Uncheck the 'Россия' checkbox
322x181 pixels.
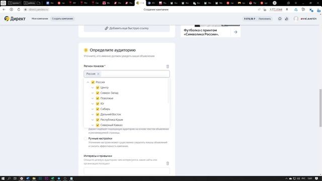coord(93,82)
